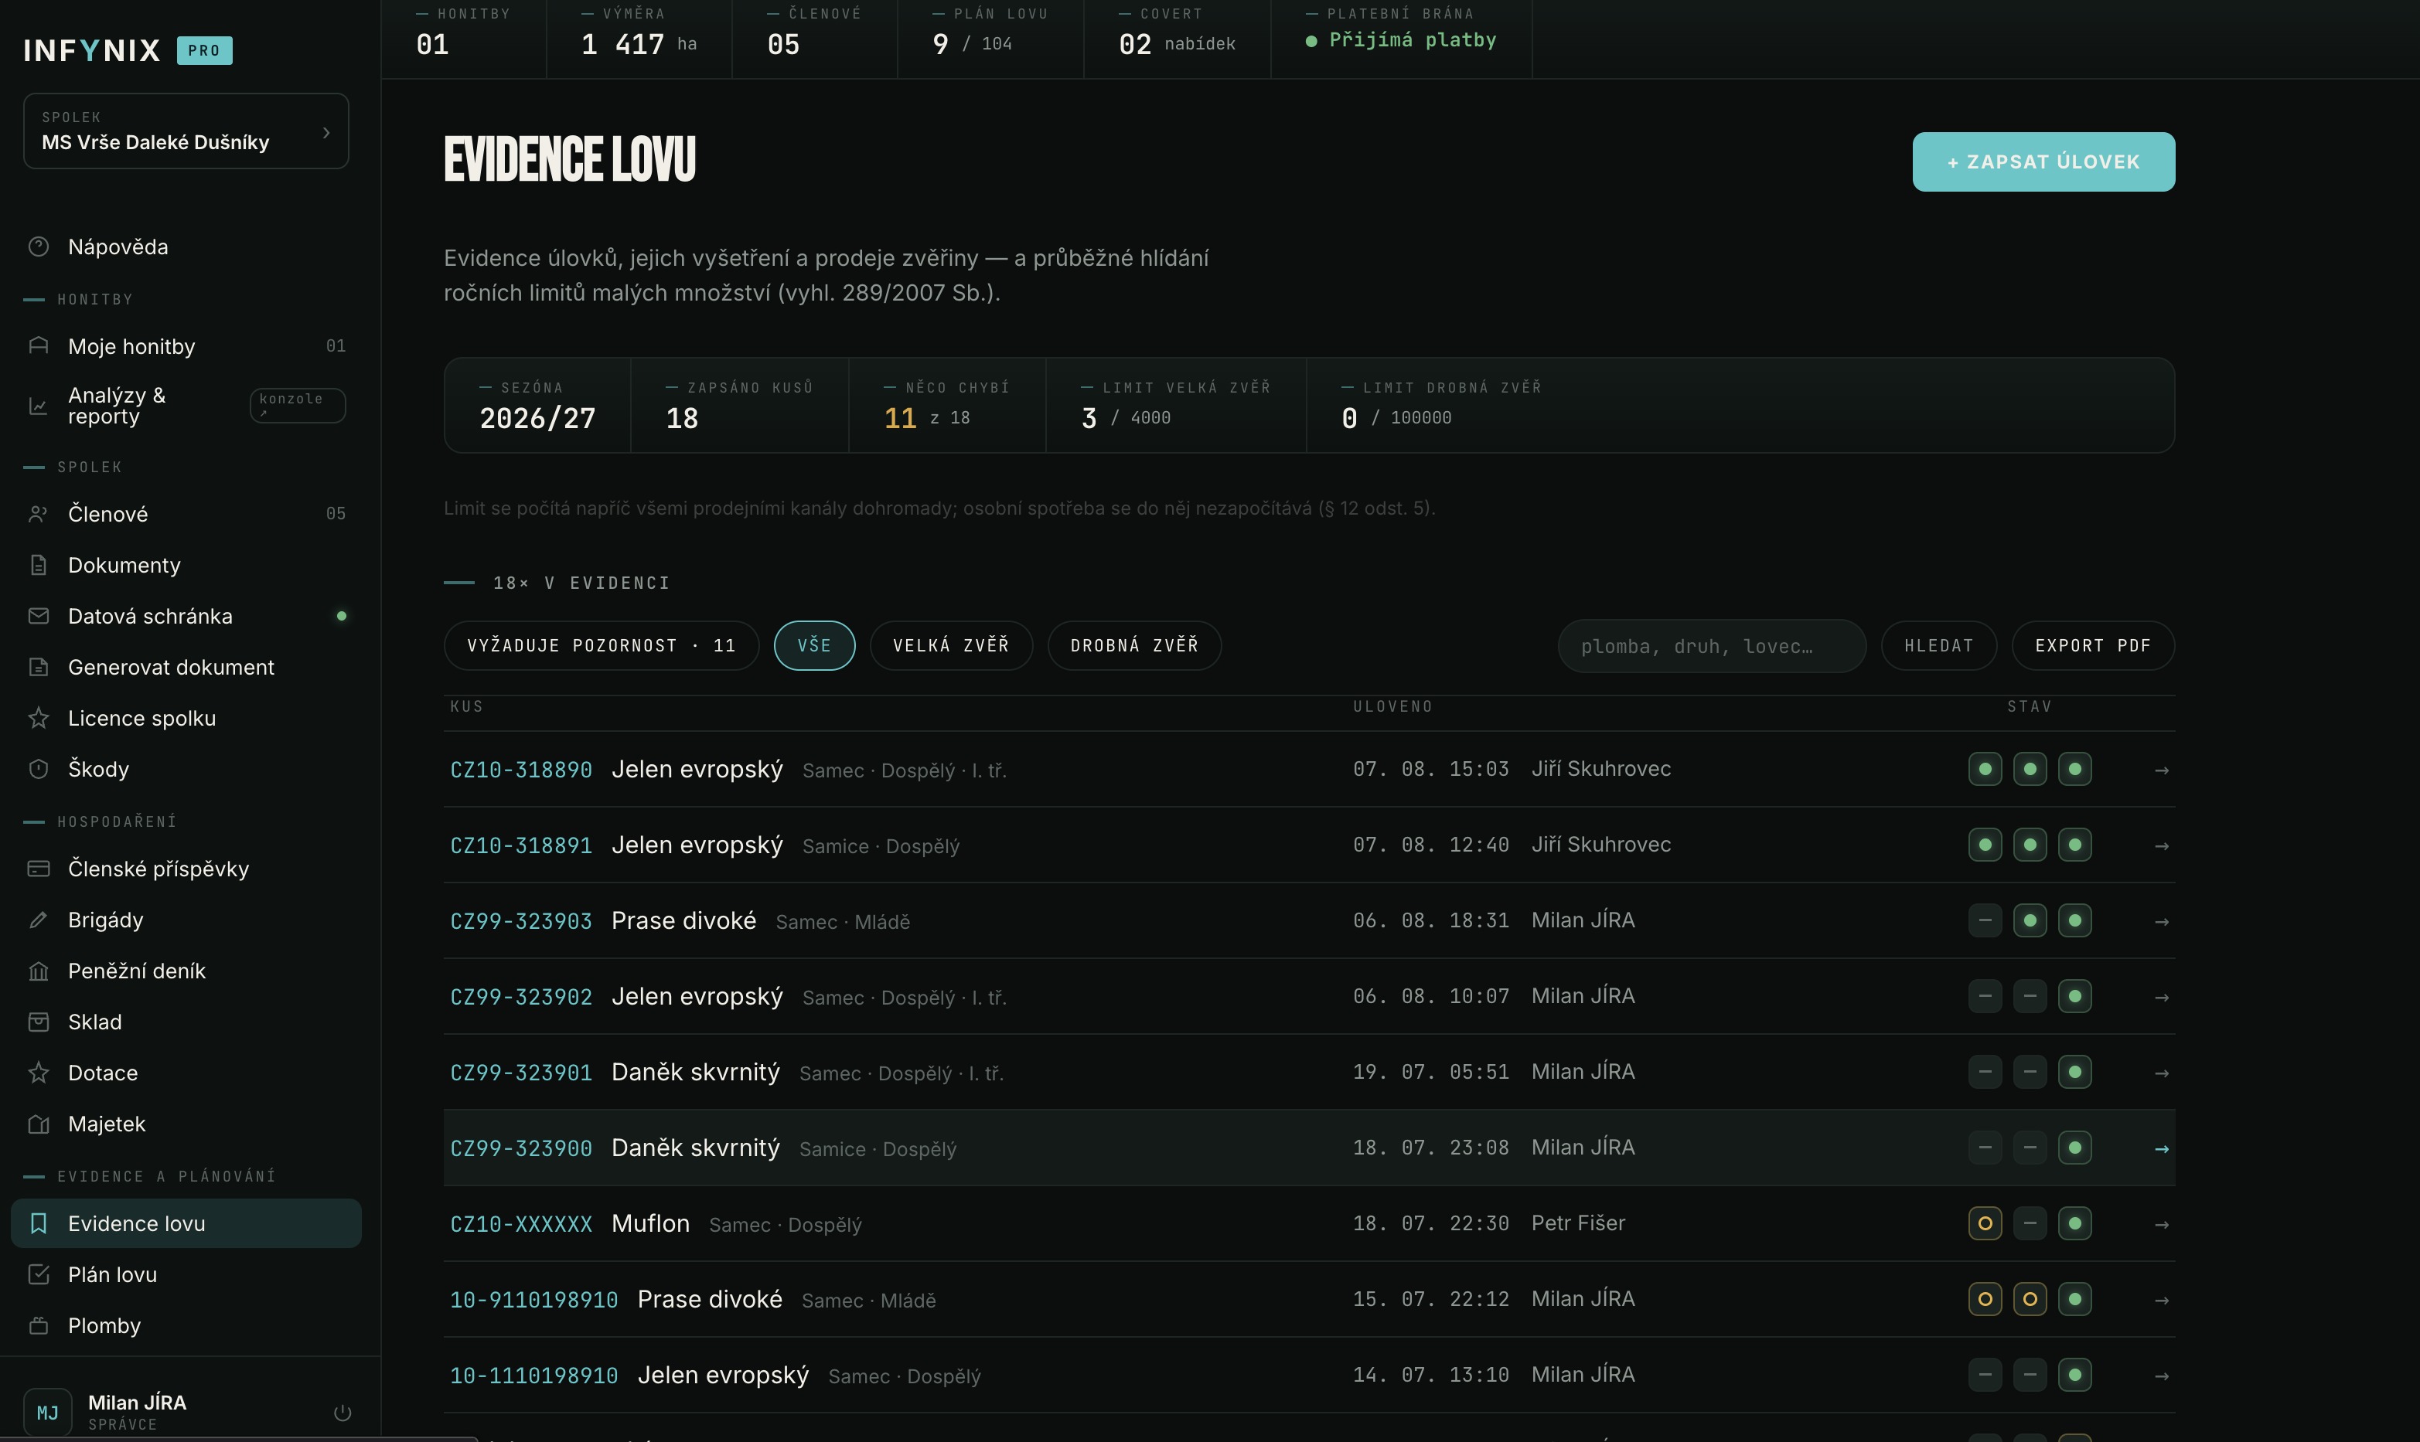The width and height of the screenshot is (2420, 1442).
Task: Switch to DROBNÁ ZVĚŘ filter
Action: pyautogui.click(x=1134, y=645)
